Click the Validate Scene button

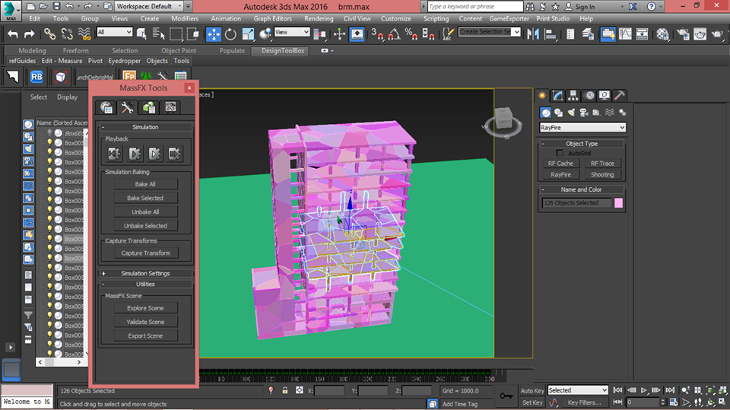tap(145, 322)
